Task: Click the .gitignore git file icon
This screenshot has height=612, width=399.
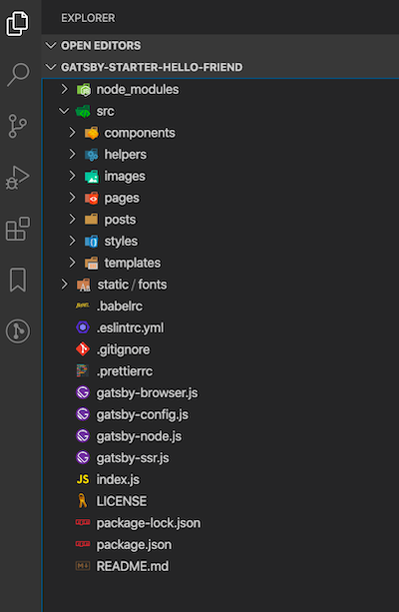Action: point(83,349)
